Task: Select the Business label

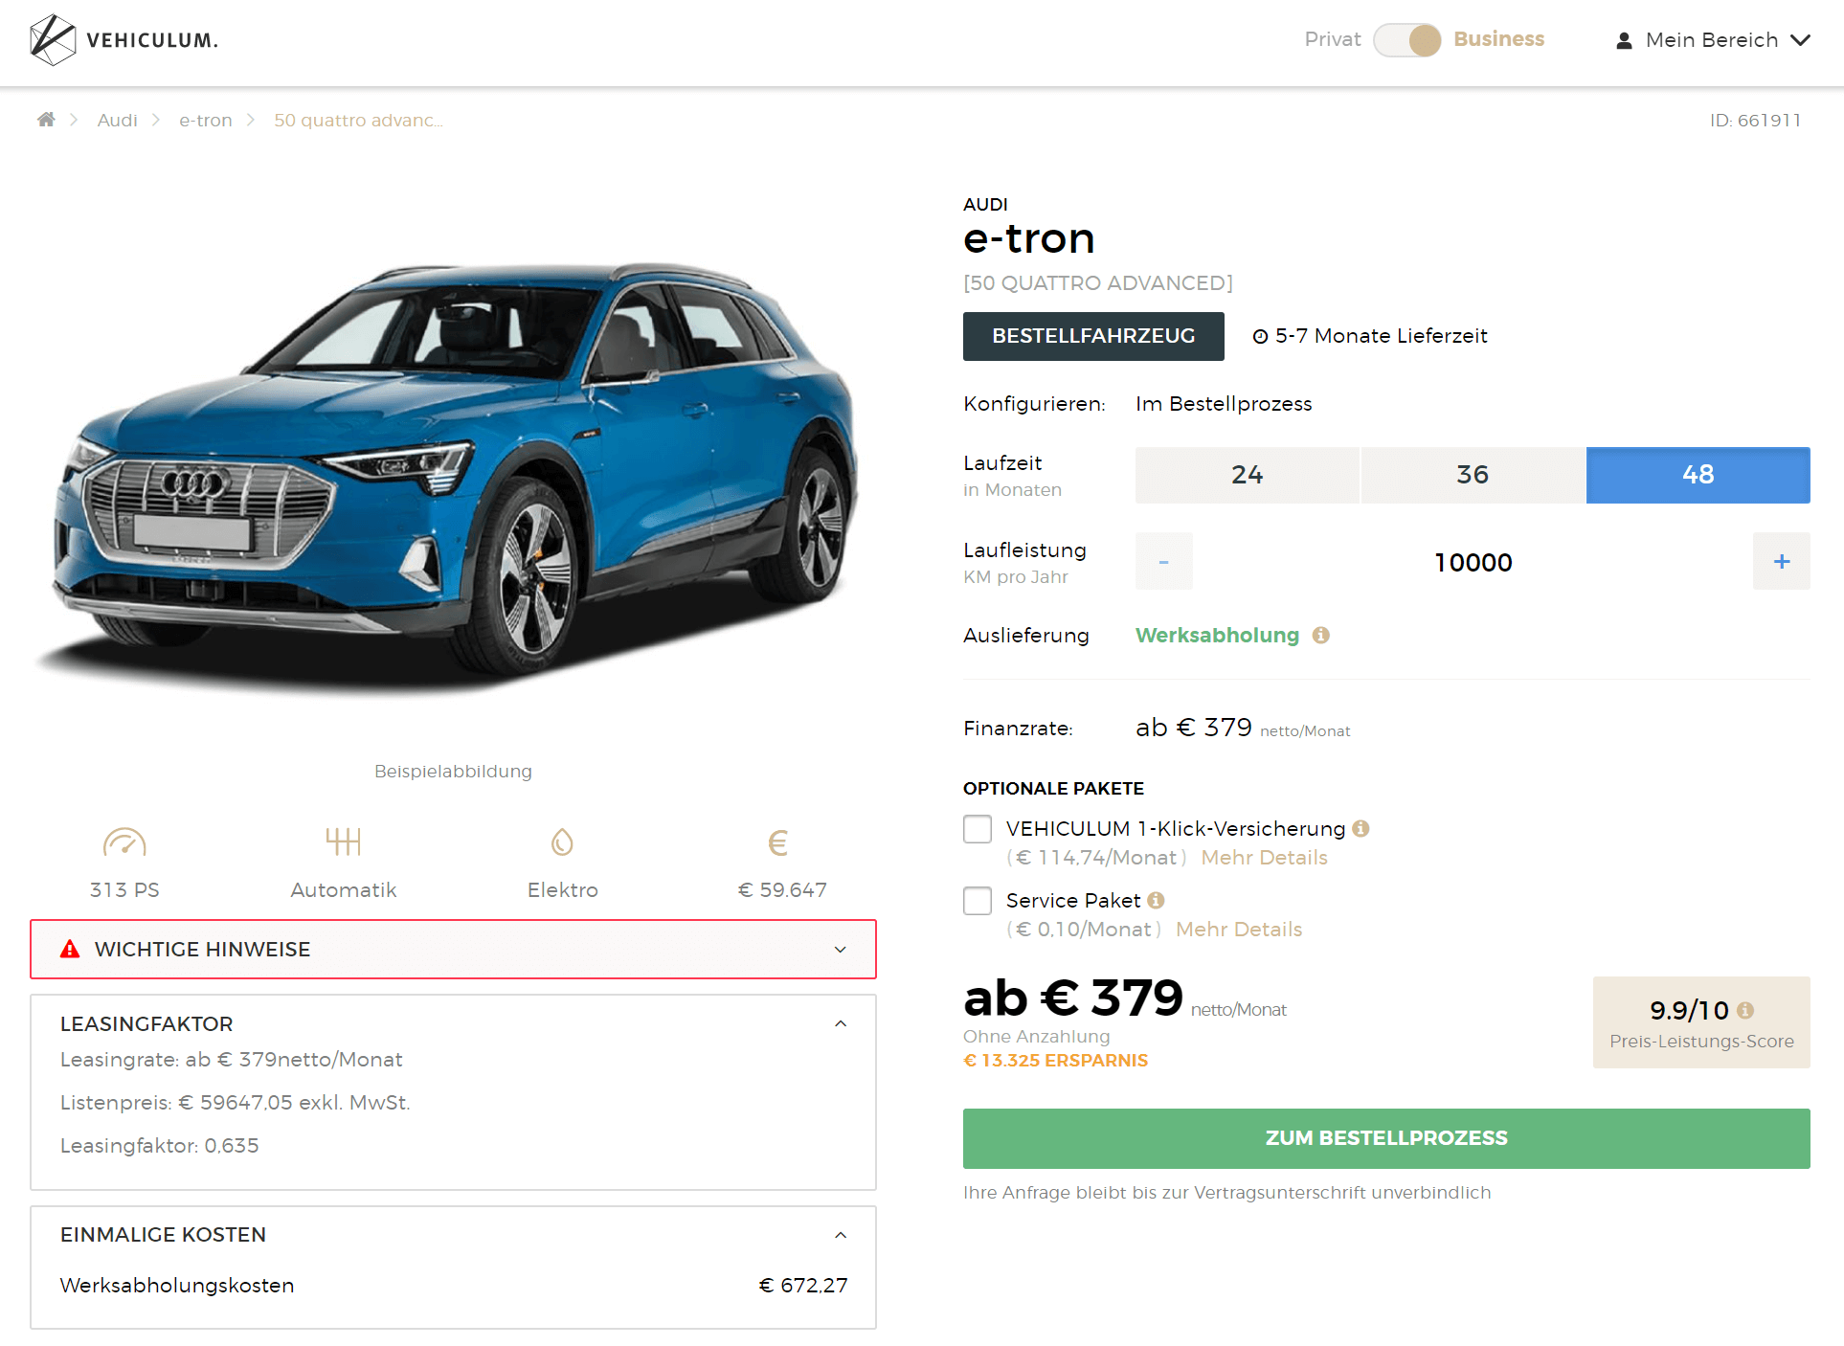Action: (x=1499, y=39)
